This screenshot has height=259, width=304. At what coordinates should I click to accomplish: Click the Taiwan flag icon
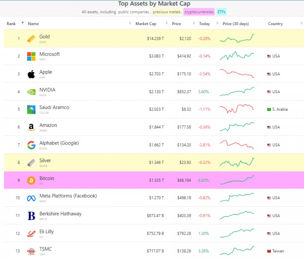(x=269, y=251)
